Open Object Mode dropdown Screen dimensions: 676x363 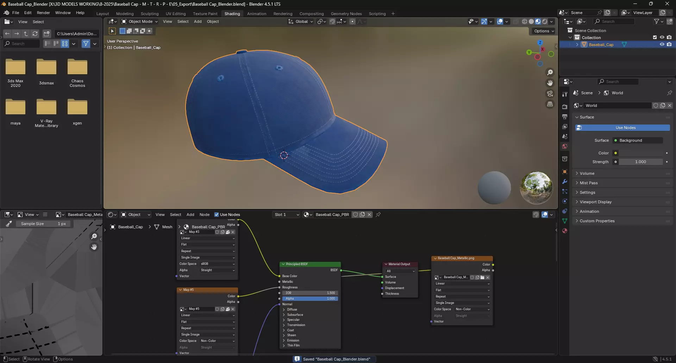coord(139,21)
